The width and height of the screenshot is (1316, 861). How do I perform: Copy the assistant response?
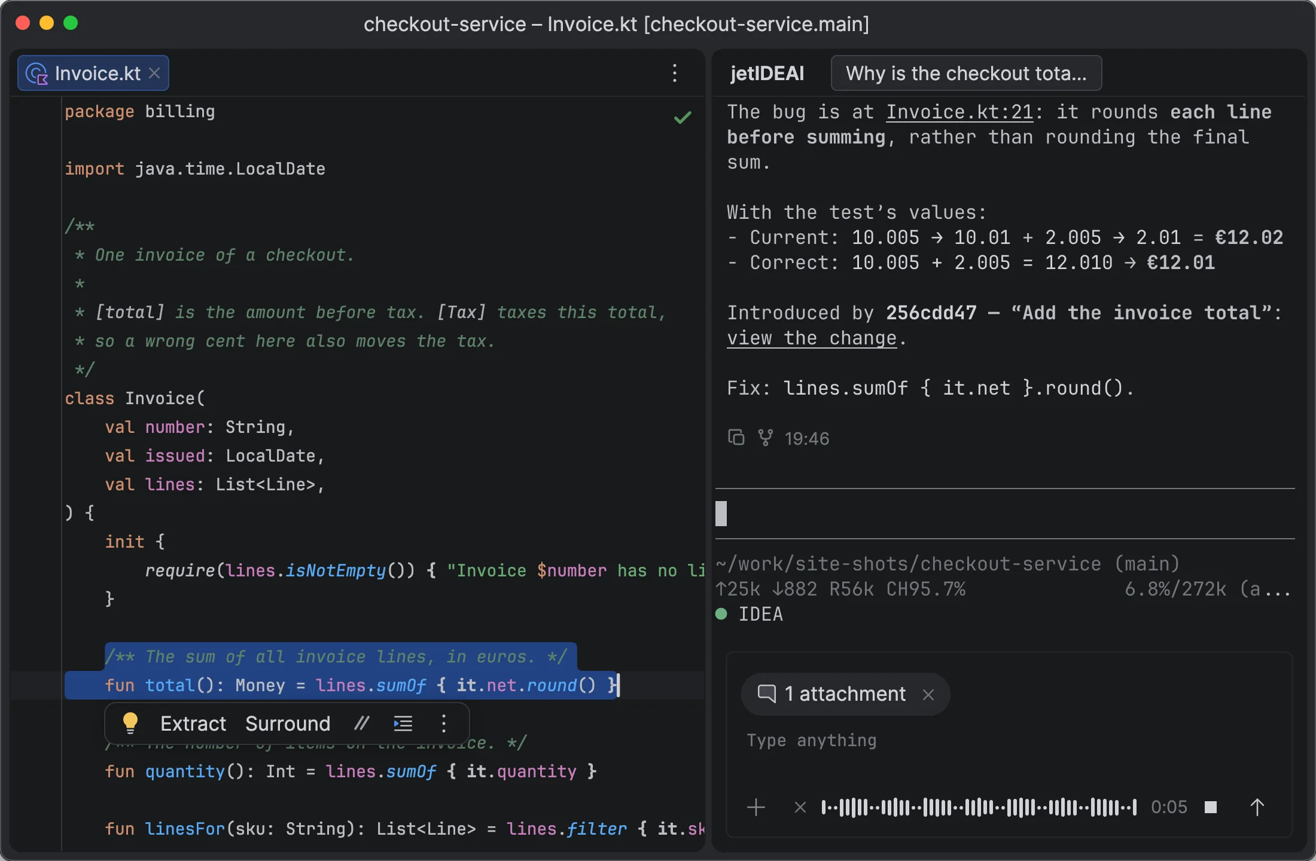(x=736, y=438)
